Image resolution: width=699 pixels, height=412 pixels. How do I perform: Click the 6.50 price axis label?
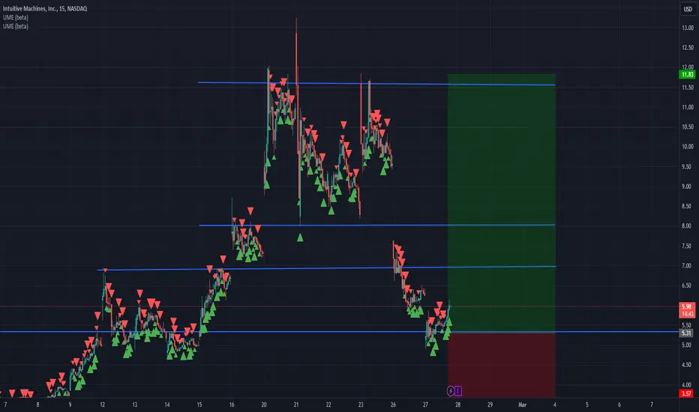pos(688,285)
